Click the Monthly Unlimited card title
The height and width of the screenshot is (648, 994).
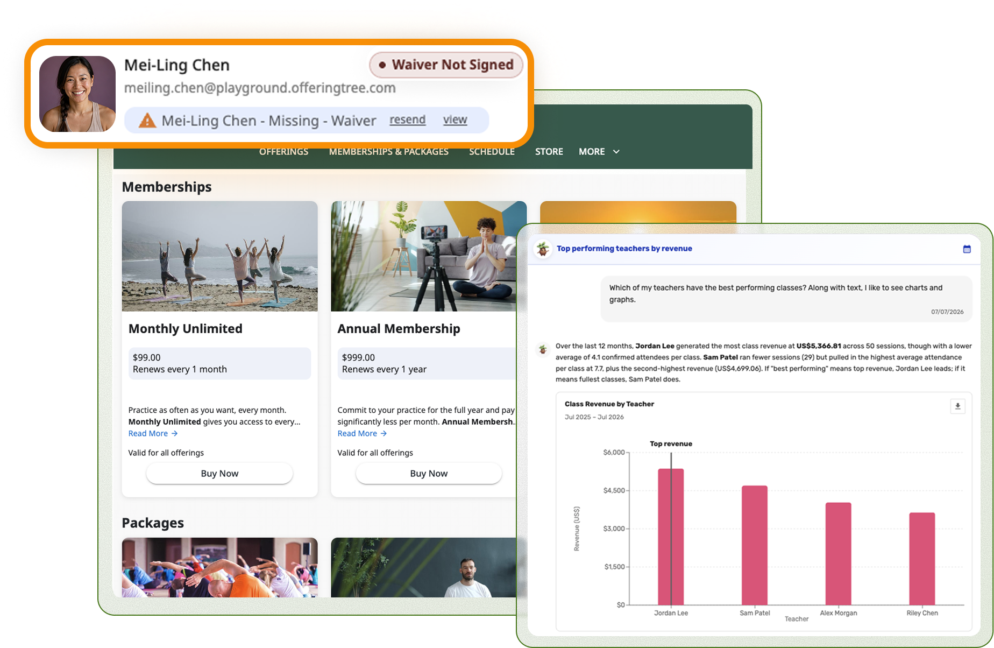click(x=185, y=329)
